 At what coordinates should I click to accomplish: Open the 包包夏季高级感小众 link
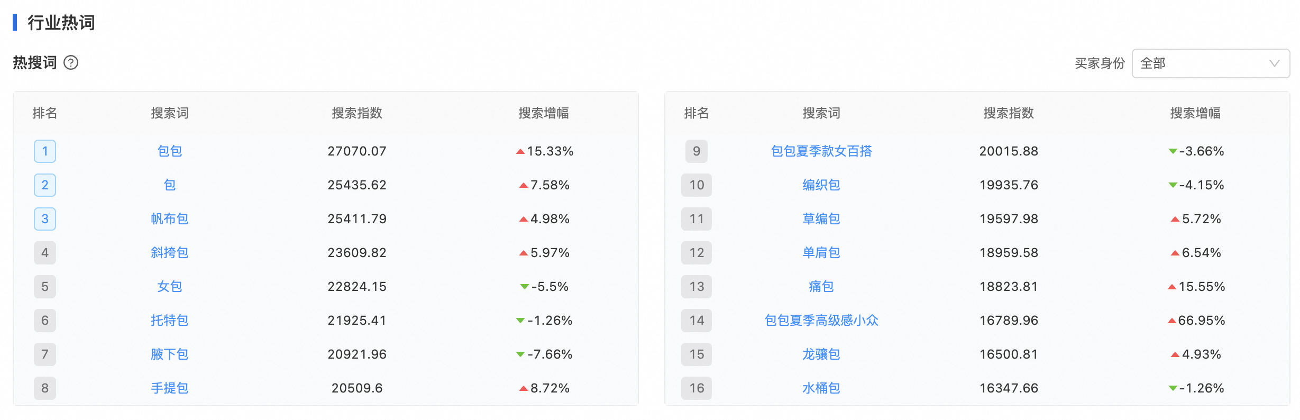[x=821, y=321]
